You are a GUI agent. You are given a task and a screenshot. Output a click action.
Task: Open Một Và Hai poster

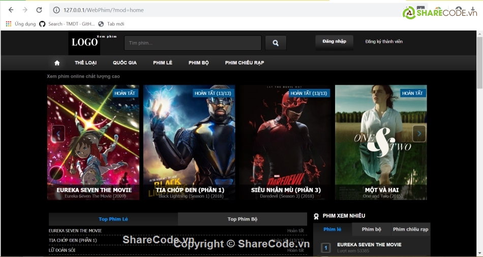click(381, 143)
